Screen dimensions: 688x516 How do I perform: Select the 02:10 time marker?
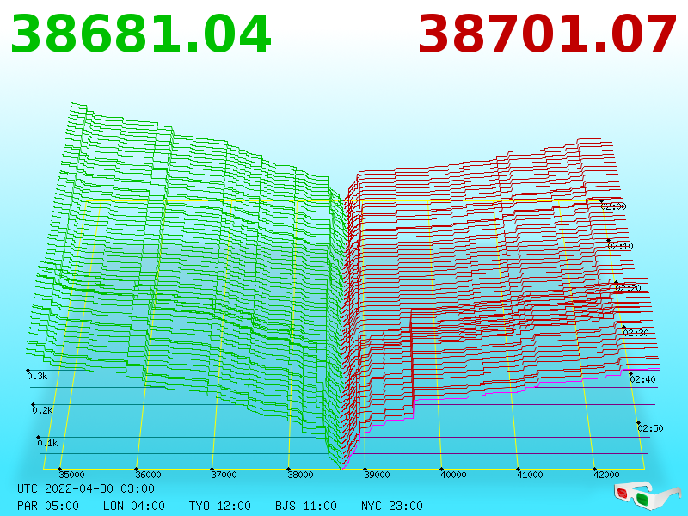[x=621, y=246]
